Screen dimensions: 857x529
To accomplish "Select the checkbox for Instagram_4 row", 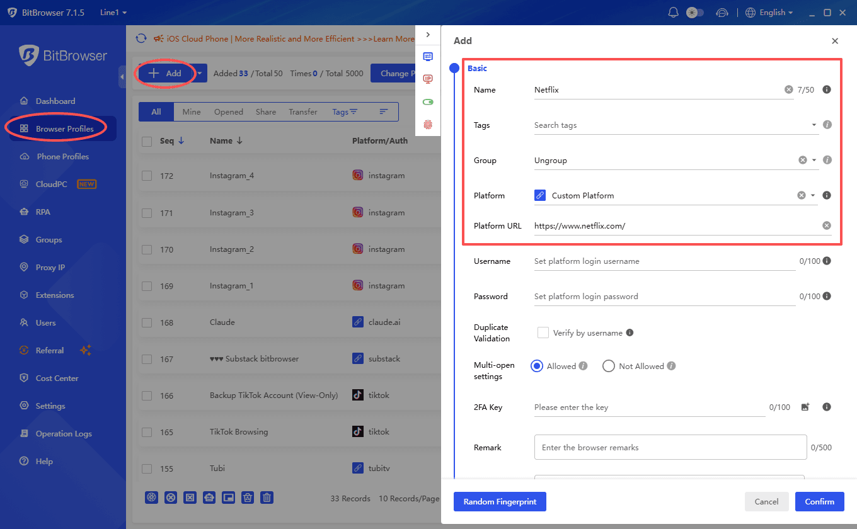I will pyautogui.click(x=147, y=176).
